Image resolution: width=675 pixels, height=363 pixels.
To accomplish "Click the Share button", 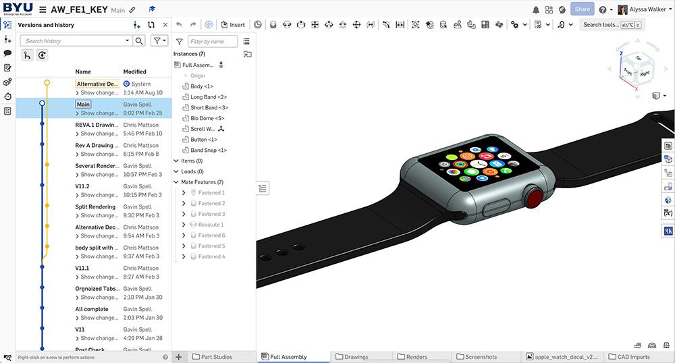I will coord(582,9).
